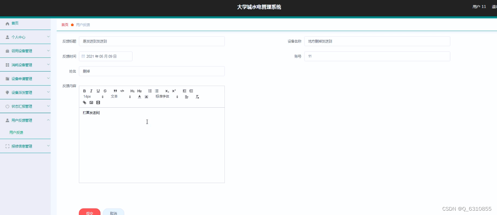Viewport: 497px width, 215px height.
Task: Apply superscript formatting
Action: 174,91
